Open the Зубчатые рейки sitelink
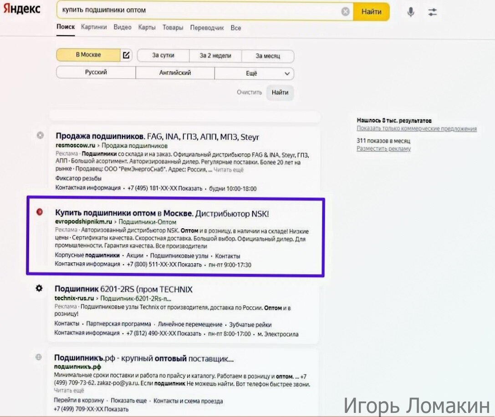Screen dimensions: 495x417 pyautogui.click(x=250, y=325)
